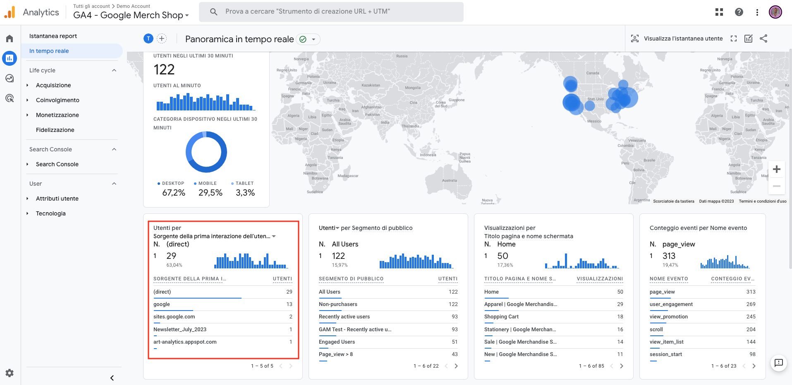
Task: Open the GA4 property selector dropdown
Action: [131, 15]
